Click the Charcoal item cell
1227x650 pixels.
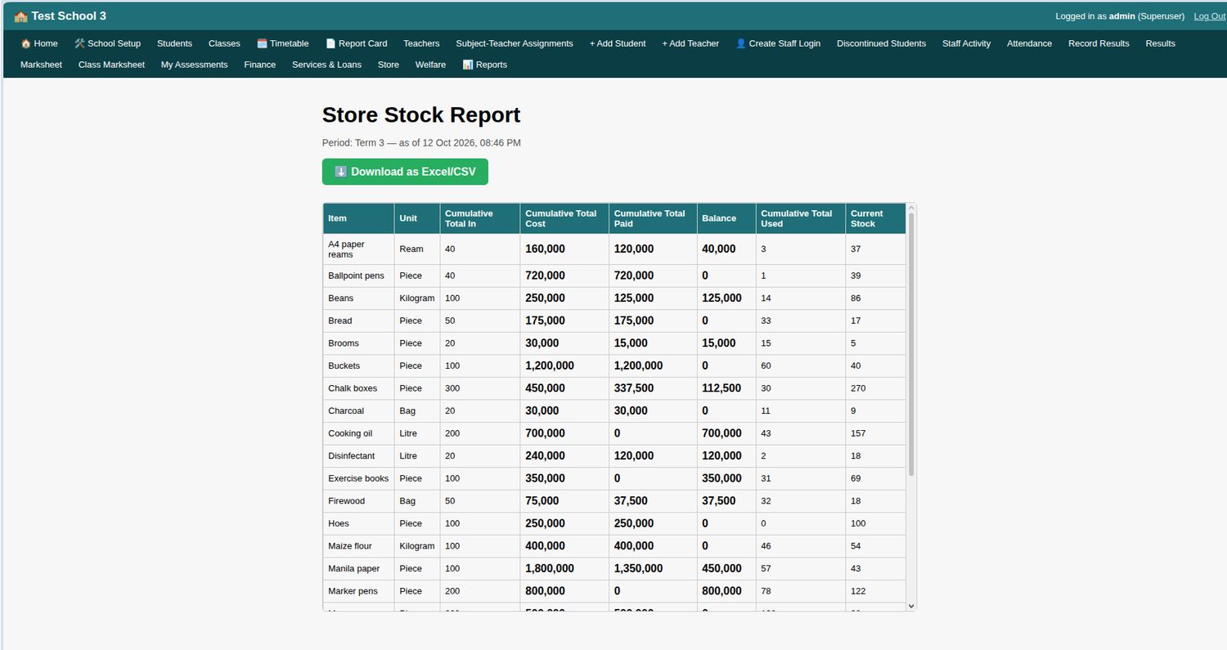(358, 410)
